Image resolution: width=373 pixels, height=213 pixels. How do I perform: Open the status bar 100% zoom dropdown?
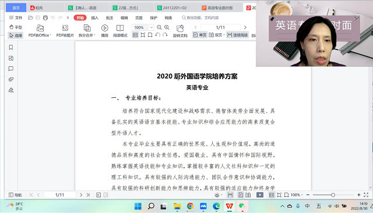[x=297, y=195]
